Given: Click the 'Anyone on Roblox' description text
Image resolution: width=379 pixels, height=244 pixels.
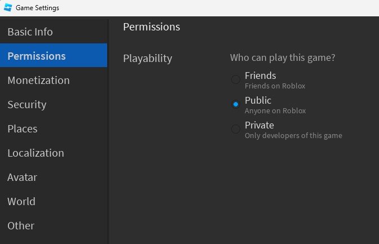Looking at the screenshot, I should point(275,111).
